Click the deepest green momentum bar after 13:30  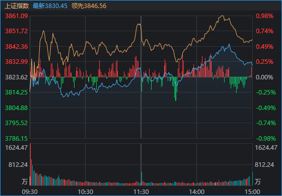click(176, 89)
